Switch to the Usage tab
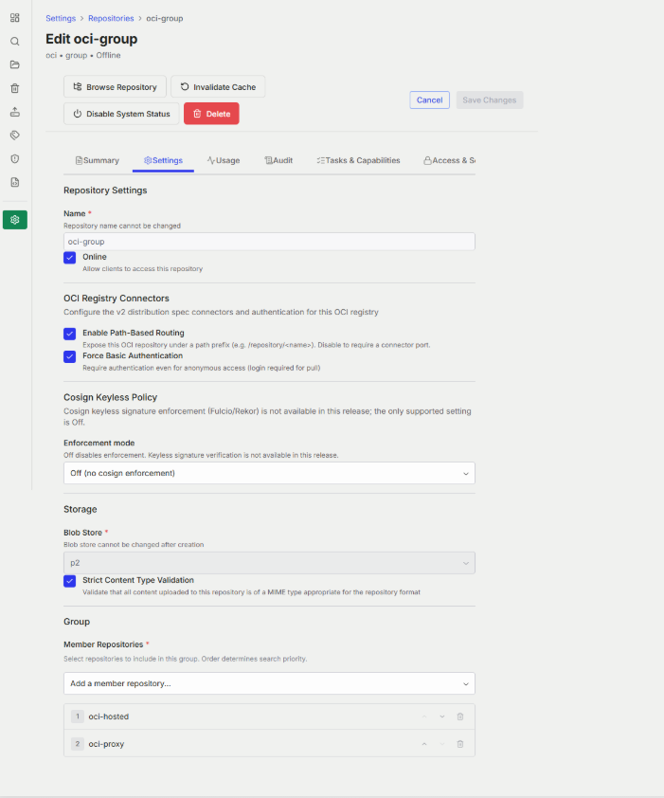 [x=224, y=160]
